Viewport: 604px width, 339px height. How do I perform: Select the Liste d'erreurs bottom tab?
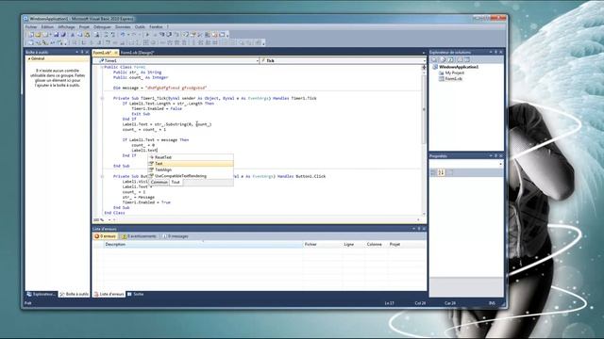click(x=109, y=294)
